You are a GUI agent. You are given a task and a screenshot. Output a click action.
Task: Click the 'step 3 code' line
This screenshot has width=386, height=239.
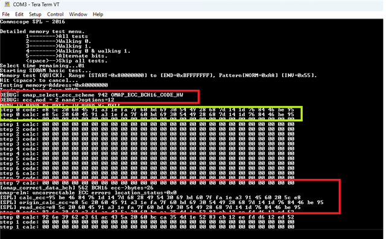tap(147, 139)
